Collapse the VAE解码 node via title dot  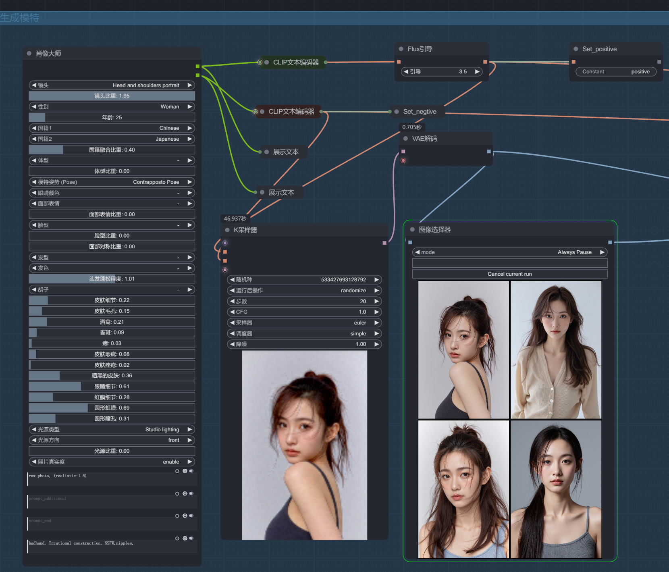(405, 138)
